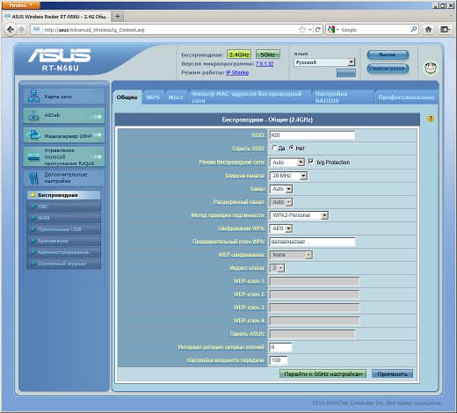Click the transmit power setting field
Viewport: 457px width, 413px height.
tap(279, 360)
